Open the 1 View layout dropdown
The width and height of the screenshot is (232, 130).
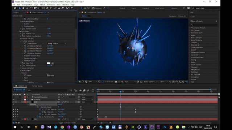pyautogui.click(x=163, y=82)
